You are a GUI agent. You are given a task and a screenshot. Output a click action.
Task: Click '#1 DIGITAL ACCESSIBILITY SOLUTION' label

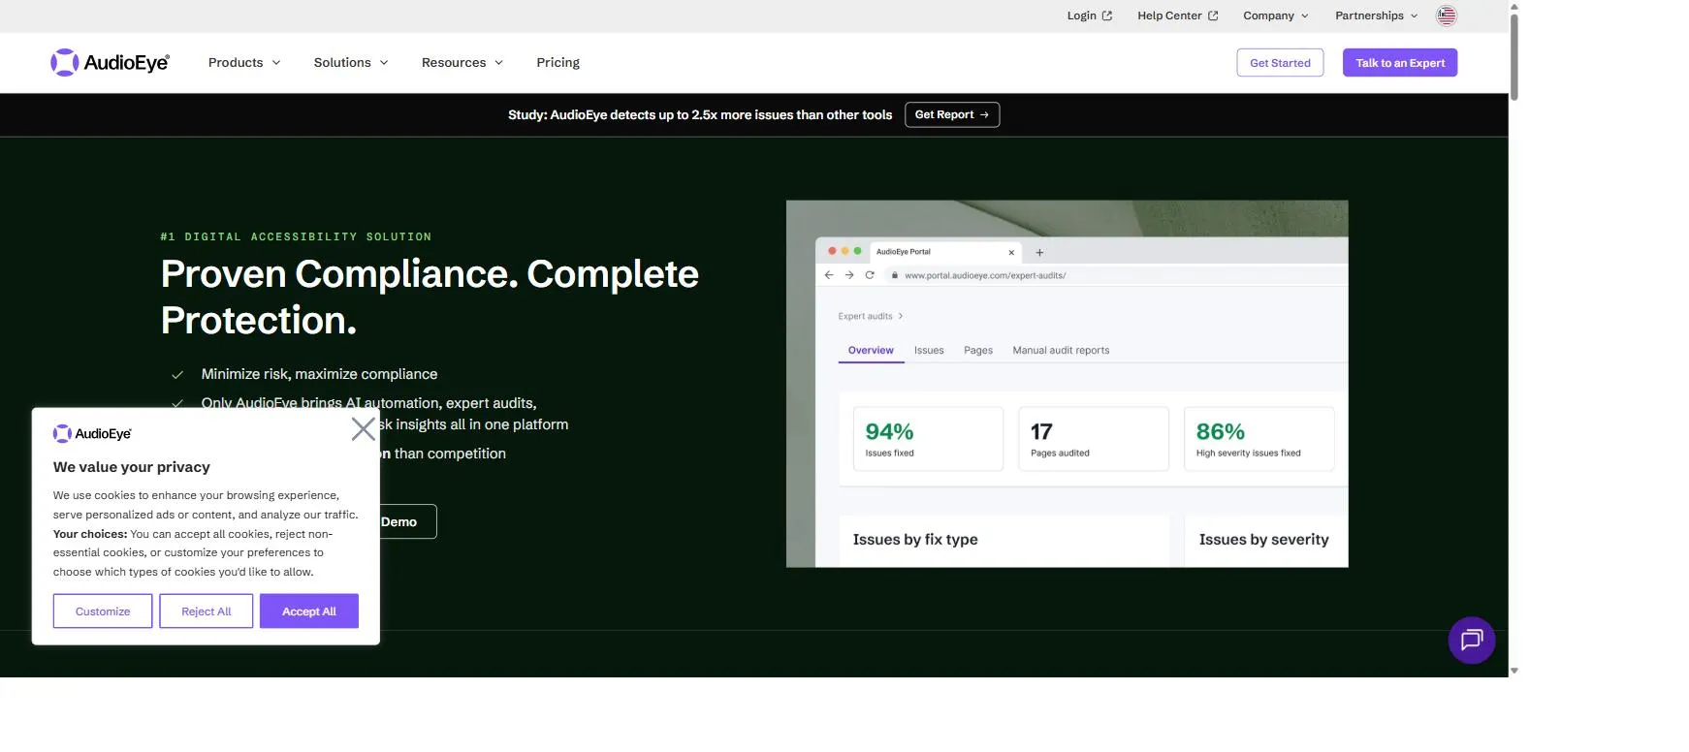tap(296, 236)
